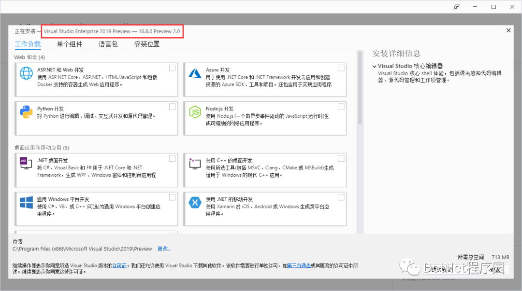Click the workload list vertical scrollbar

pos(360,88)
